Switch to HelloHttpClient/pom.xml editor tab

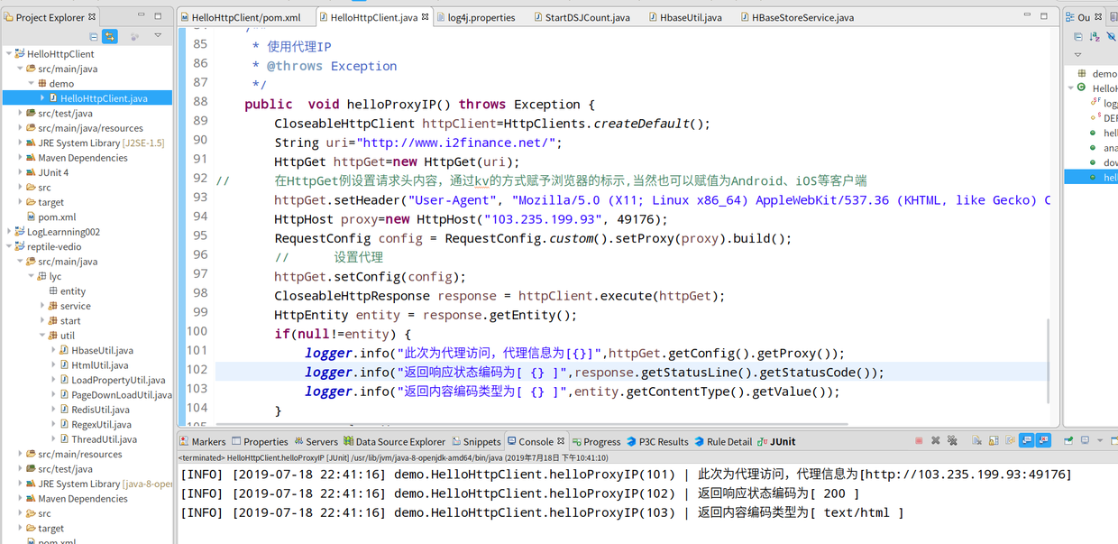point(240,17)
